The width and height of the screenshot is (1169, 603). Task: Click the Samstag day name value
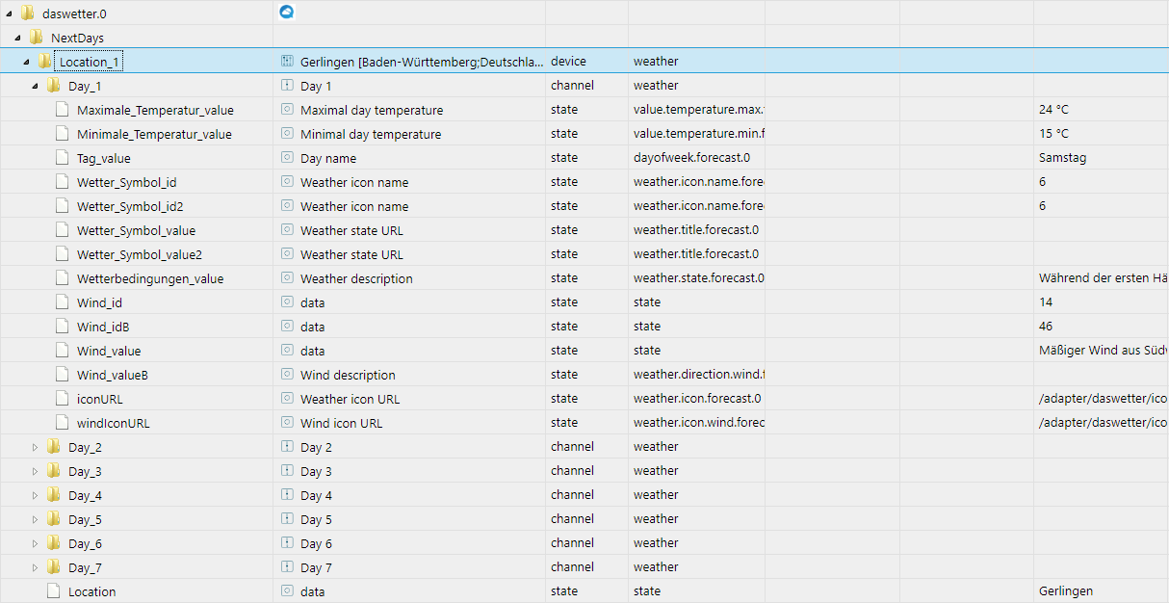click(1062, 158)
